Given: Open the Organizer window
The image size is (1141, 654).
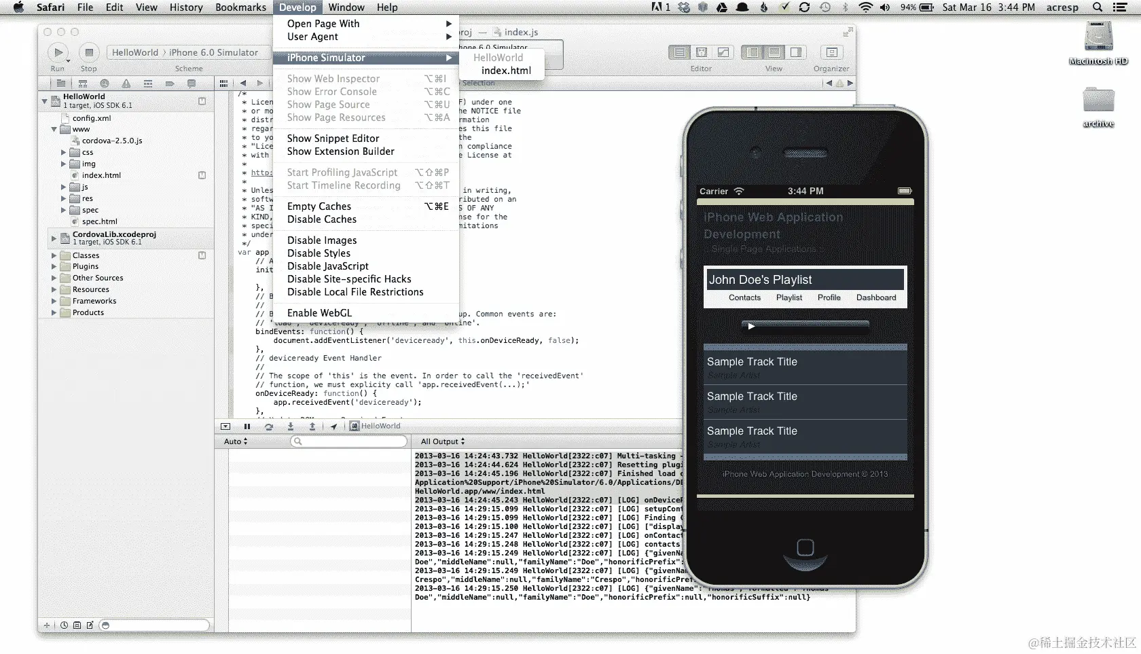Looking at the screenshot, I should (831, 52).
